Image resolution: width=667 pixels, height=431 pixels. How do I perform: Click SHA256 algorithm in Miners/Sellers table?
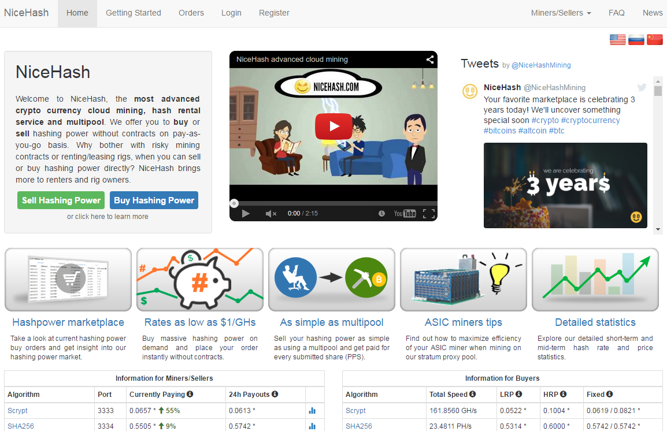pos(21,426)
